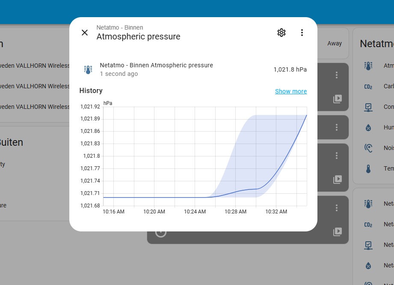Image resolution: width=394 pixels, height=285 pixels.
Task: Click y-axis label 1,021.92
Action: click(x=90, y=106)
